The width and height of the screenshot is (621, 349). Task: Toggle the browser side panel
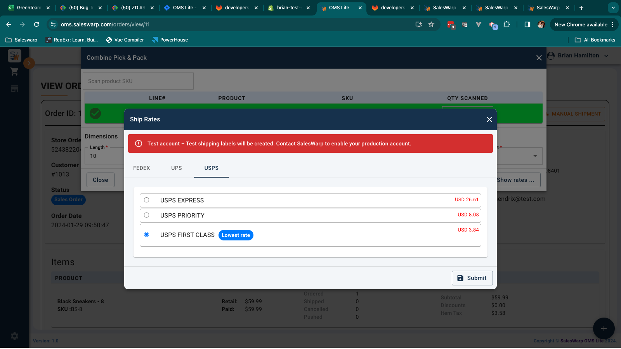coord(527,24)
